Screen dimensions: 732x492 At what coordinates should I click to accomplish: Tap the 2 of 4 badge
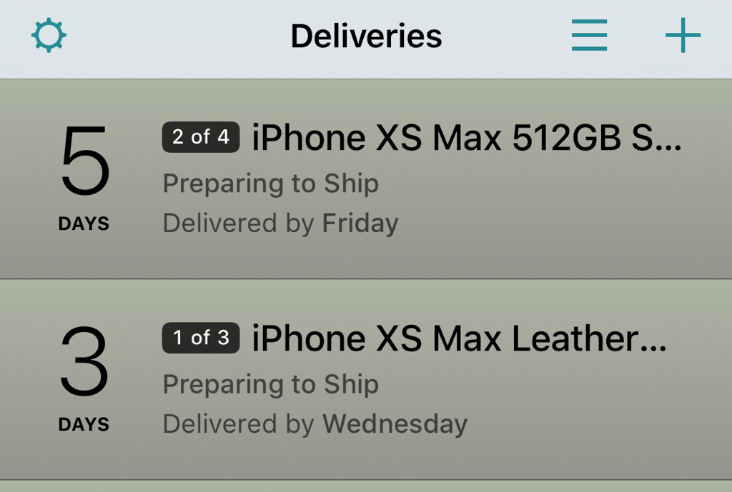point(201,137)
